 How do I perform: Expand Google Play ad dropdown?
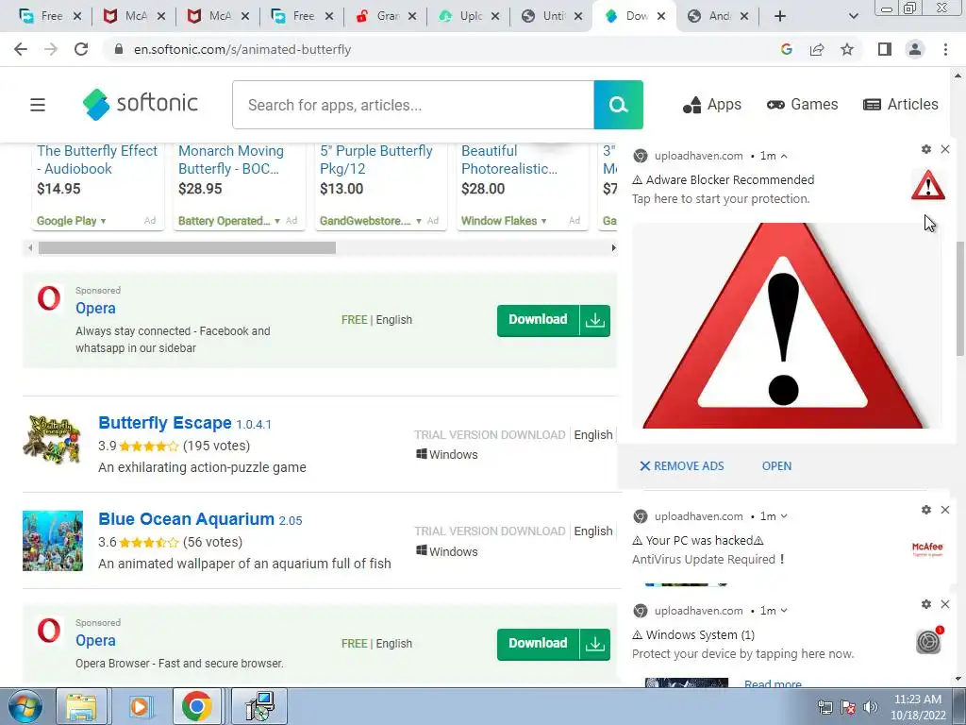pyautogui.click(x=104, y=221)
